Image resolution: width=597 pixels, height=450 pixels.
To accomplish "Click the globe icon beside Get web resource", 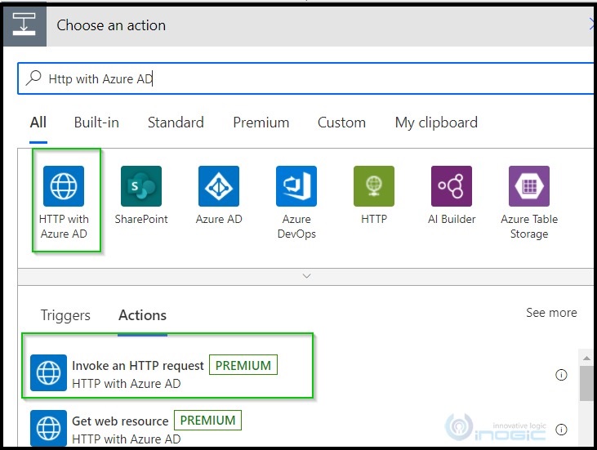I will tap(48, 428).
